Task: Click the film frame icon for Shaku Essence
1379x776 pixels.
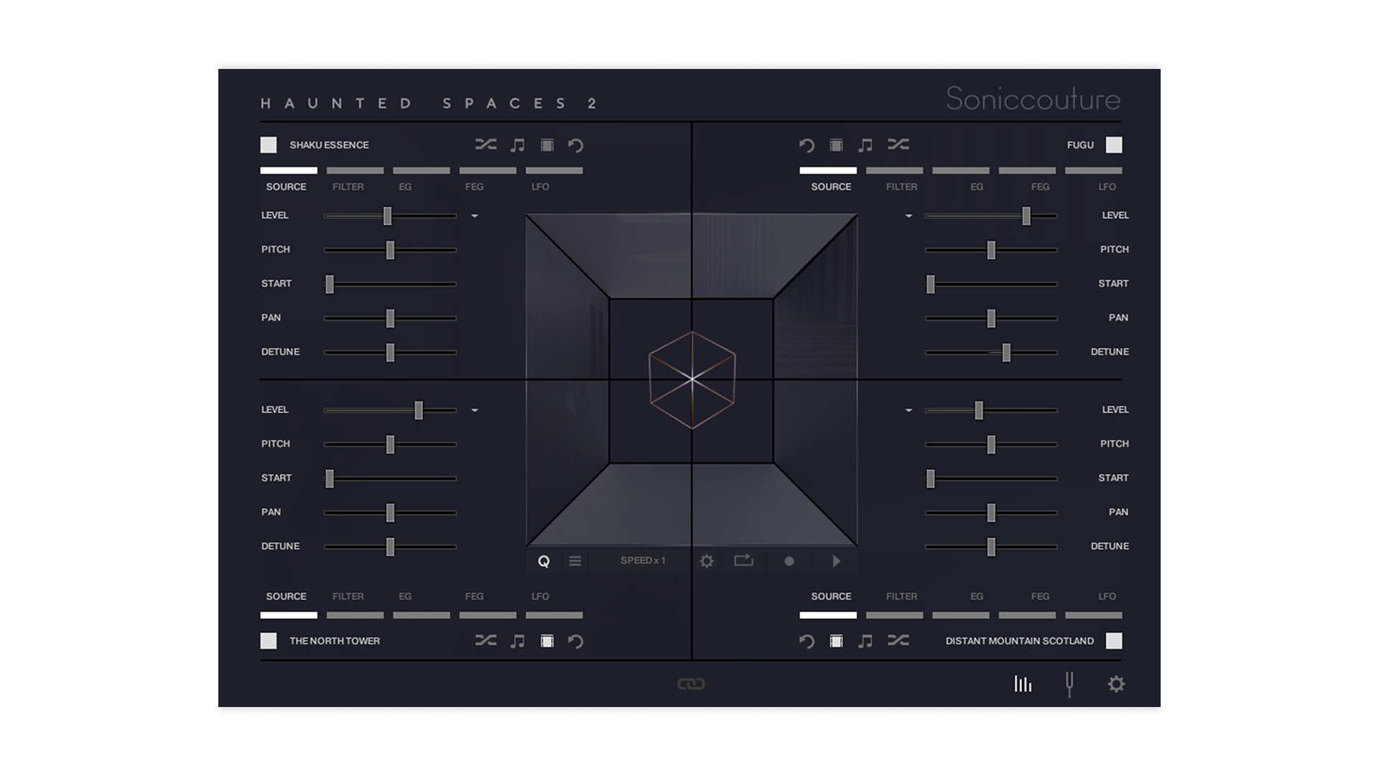Action: pos(547,145)
